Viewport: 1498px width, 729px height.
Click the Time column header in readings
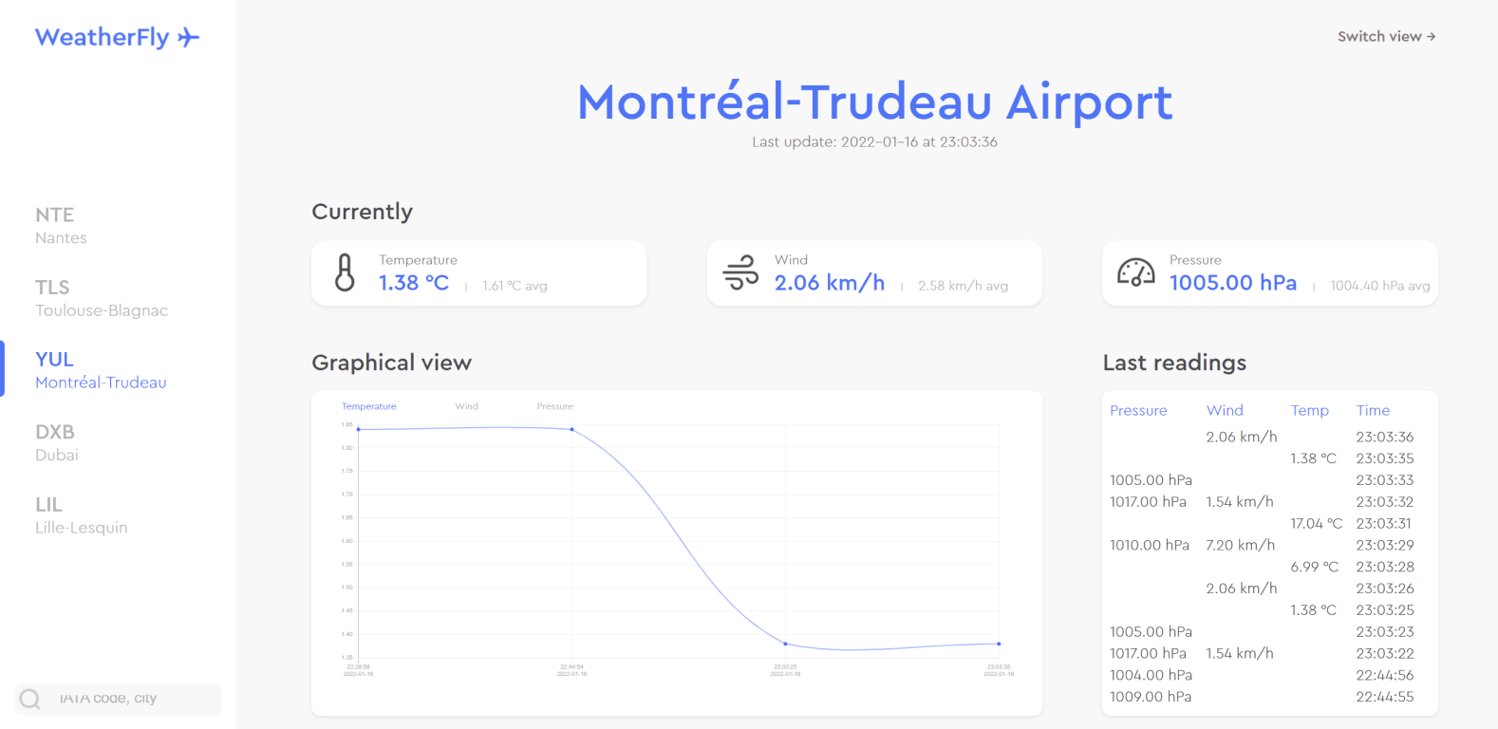1373,410
